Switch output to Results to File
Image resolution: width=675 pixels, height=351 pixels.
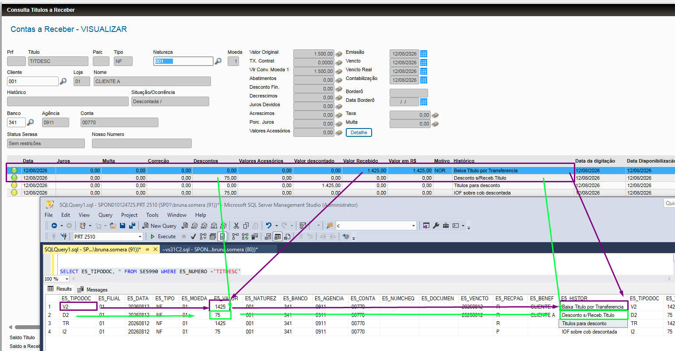(x=287, y=236)
